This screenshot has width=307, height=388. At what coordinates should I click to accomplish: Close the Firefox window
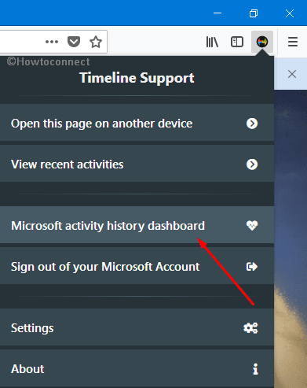pyautogui.click(x=290, y=13)
